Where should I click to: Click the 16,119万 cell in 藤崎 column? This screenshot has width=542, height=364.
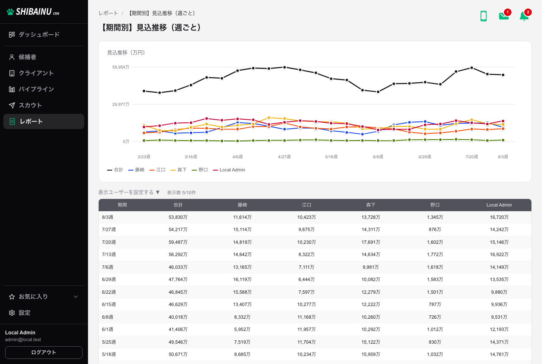click(242, 279)
